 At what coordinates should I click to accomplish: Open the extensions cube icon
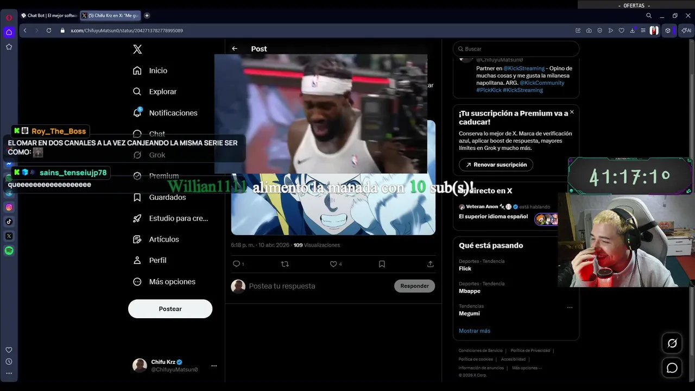(x=668, y=30)
